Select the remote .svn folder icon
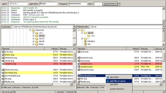The height and width of the screenshot is (93, 166). (x=89, y=36)
